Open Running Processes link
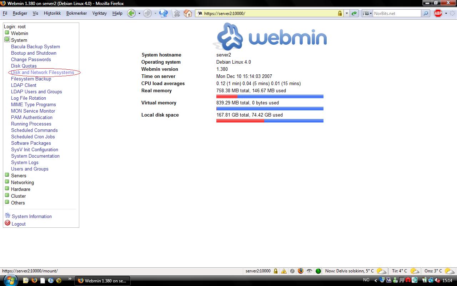This screenshot has height=286, width=457. [31, 124]
